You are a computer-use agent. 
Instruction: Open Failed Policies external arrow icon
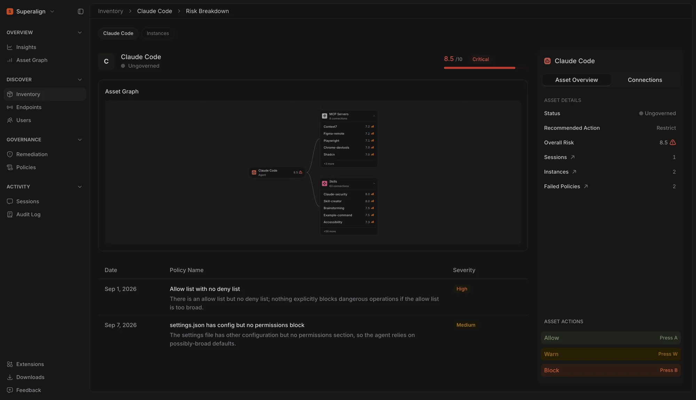coord(586,186)
